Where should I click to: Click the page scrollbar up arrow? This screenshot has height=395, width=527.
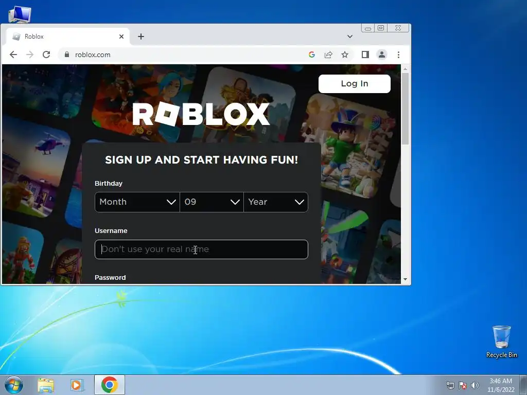click(405, 69)
